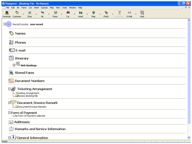This screenshot has height=144, width=192.
Task: Open the Hotel dropdown arrow
Action: (87, 14)
